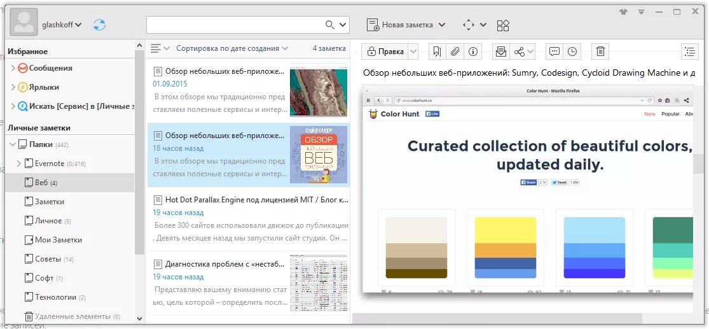Click the shirt skin icon in title bar
The image size is (709, 329).
click(624, 11)
